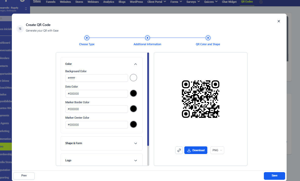Switch to the Funnels tab

point(51,2)
